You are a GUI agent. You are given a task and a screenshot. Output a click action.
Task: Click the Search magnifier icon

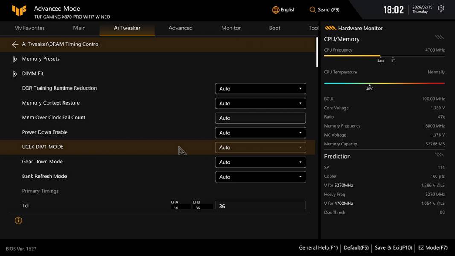[313, 10]
